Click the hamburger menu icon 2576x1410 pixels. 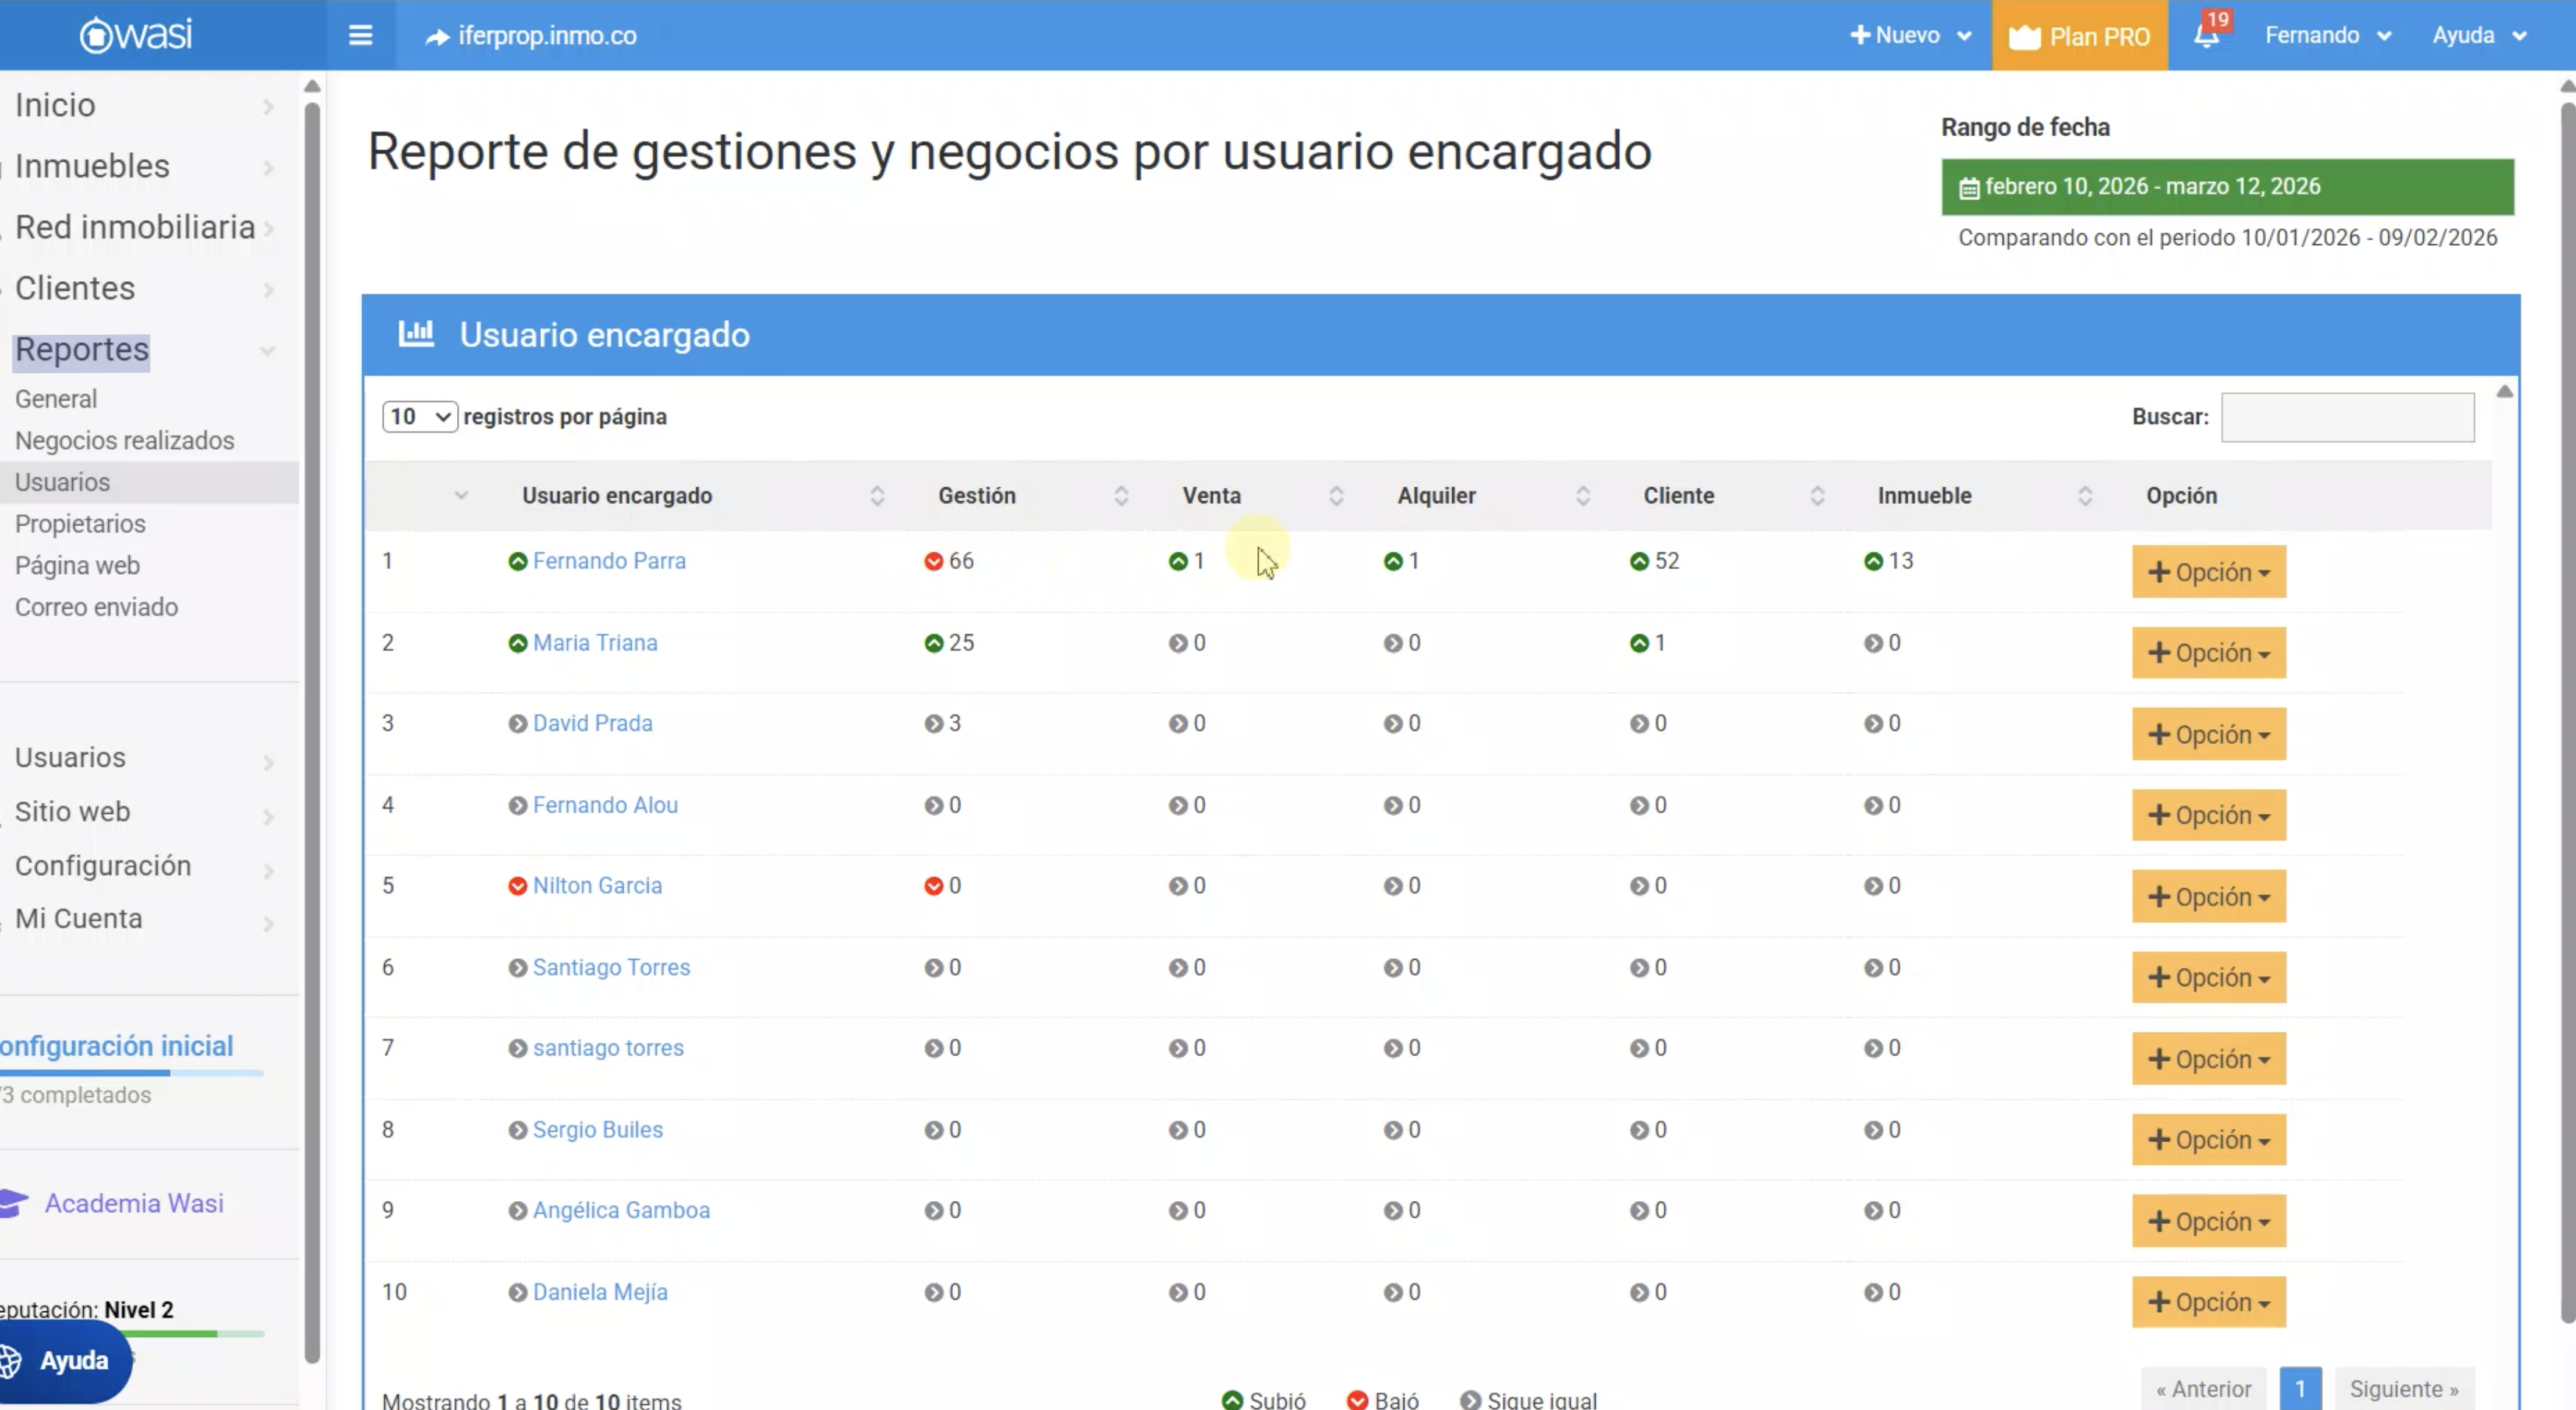360,36
